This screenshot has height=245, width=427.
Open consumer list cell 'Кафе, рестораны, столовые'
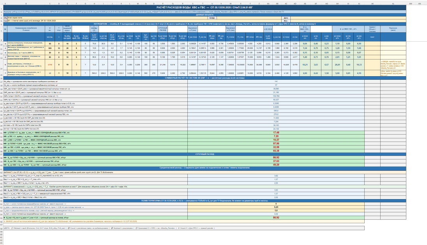click(26, 65)
